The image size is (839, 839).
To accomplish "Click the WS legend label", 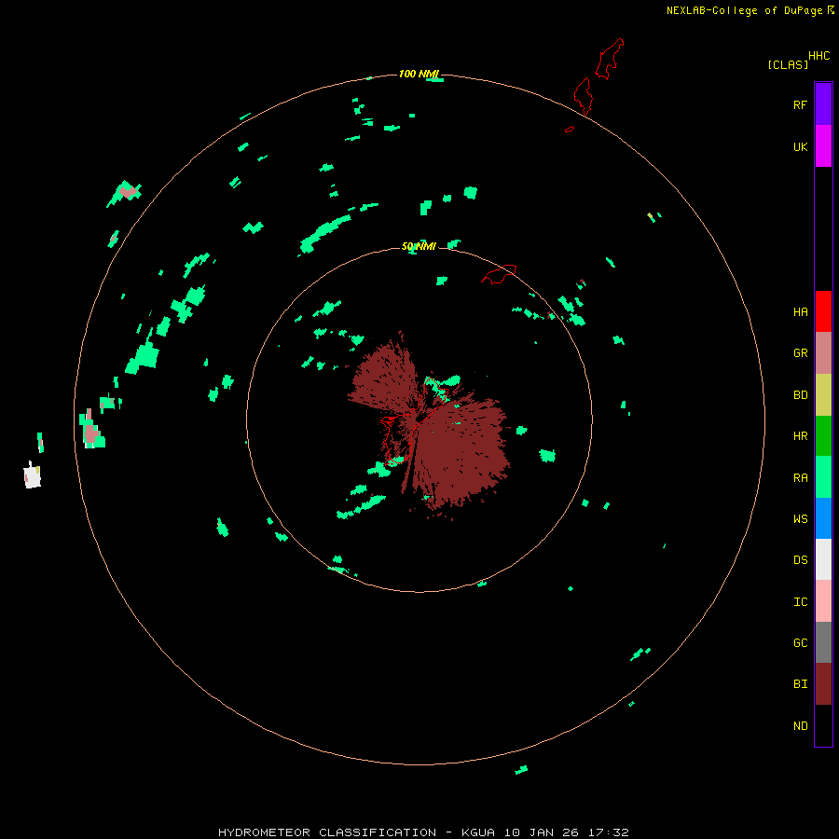I will [800, 518].
